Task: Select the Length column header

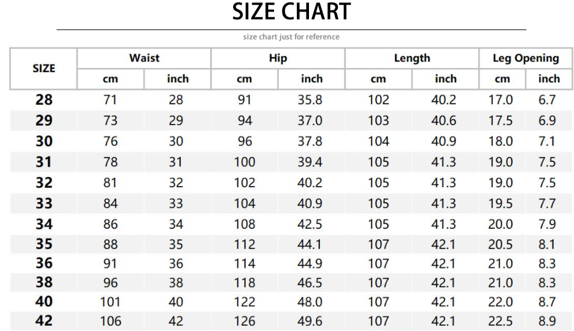Action: point(412,58)
